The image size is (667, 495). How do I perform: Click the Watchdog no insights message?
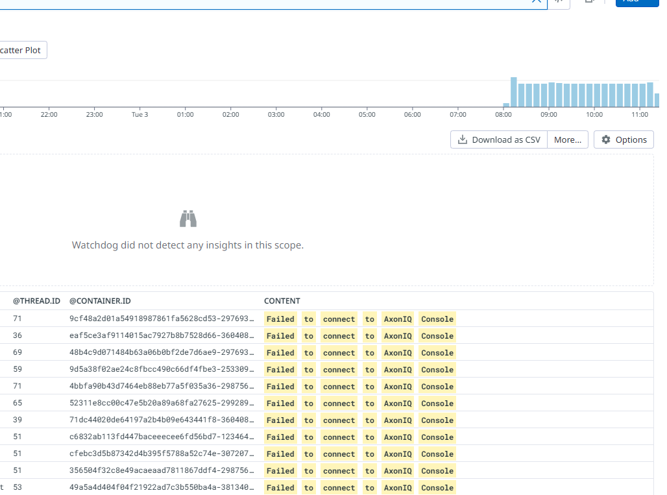click(x=188, y=245)
